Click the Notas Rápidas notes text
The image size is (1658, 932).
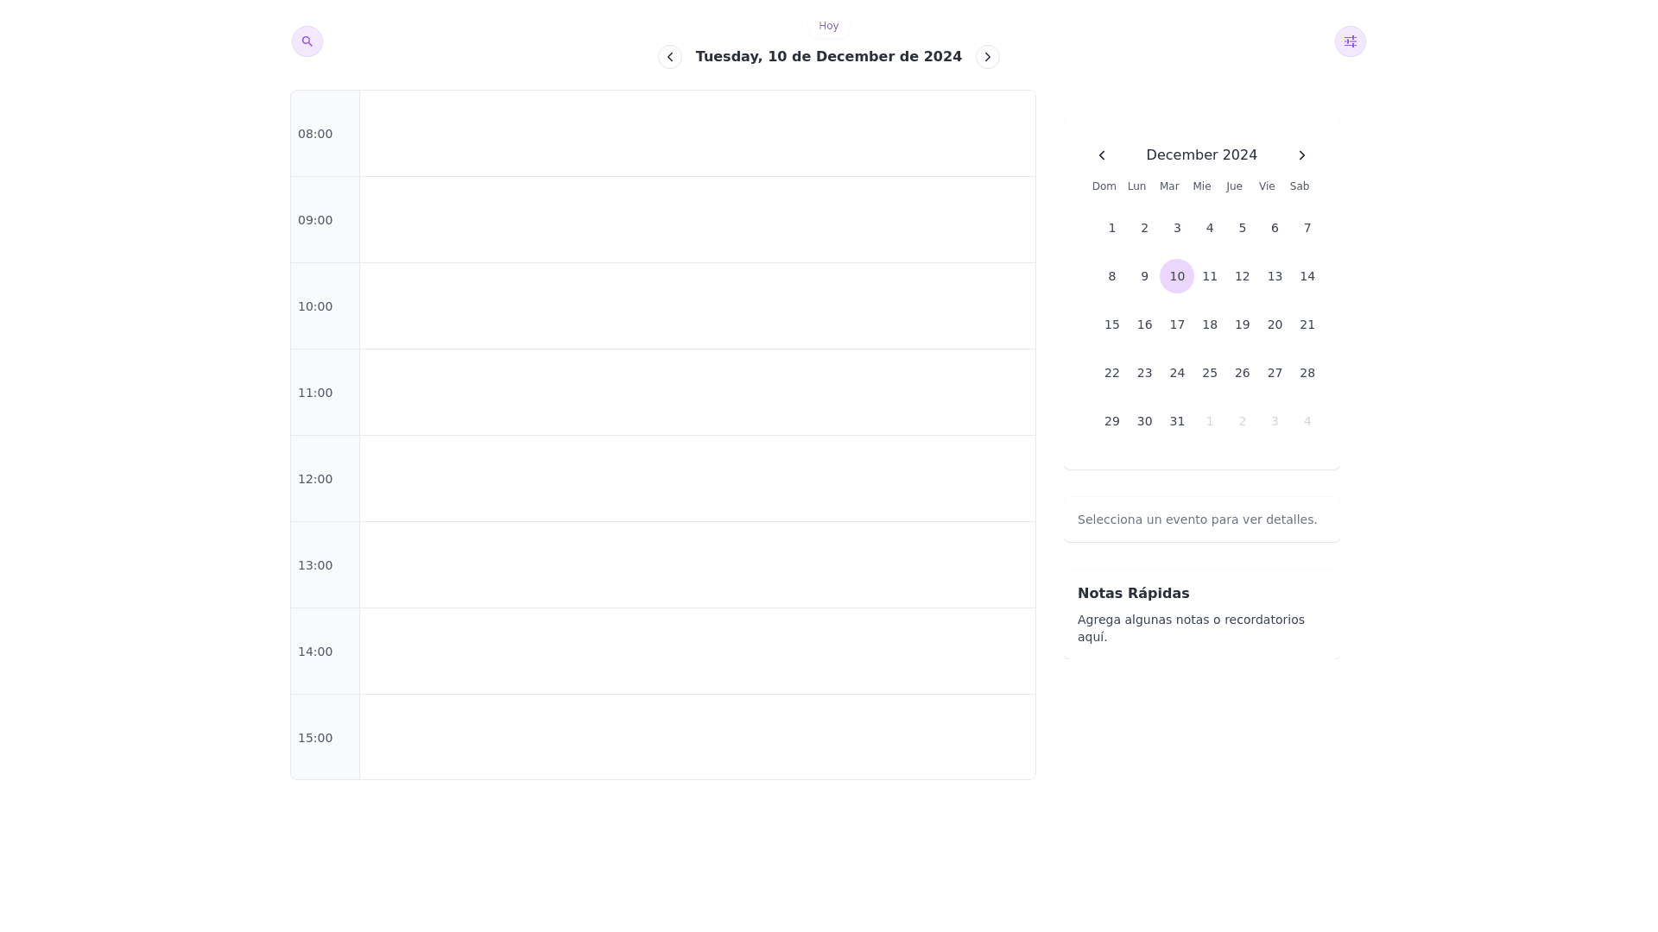click(x=1191, y=628)
